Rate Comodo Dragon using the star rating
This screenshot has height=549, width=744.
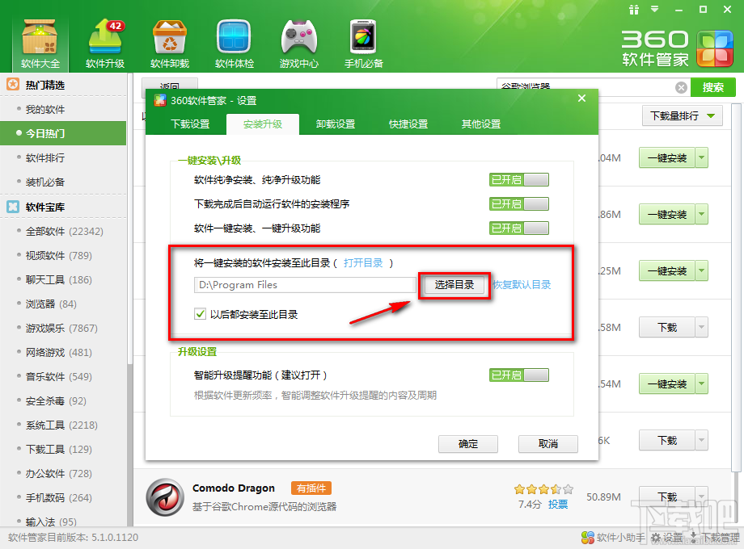tap(543, 488)
